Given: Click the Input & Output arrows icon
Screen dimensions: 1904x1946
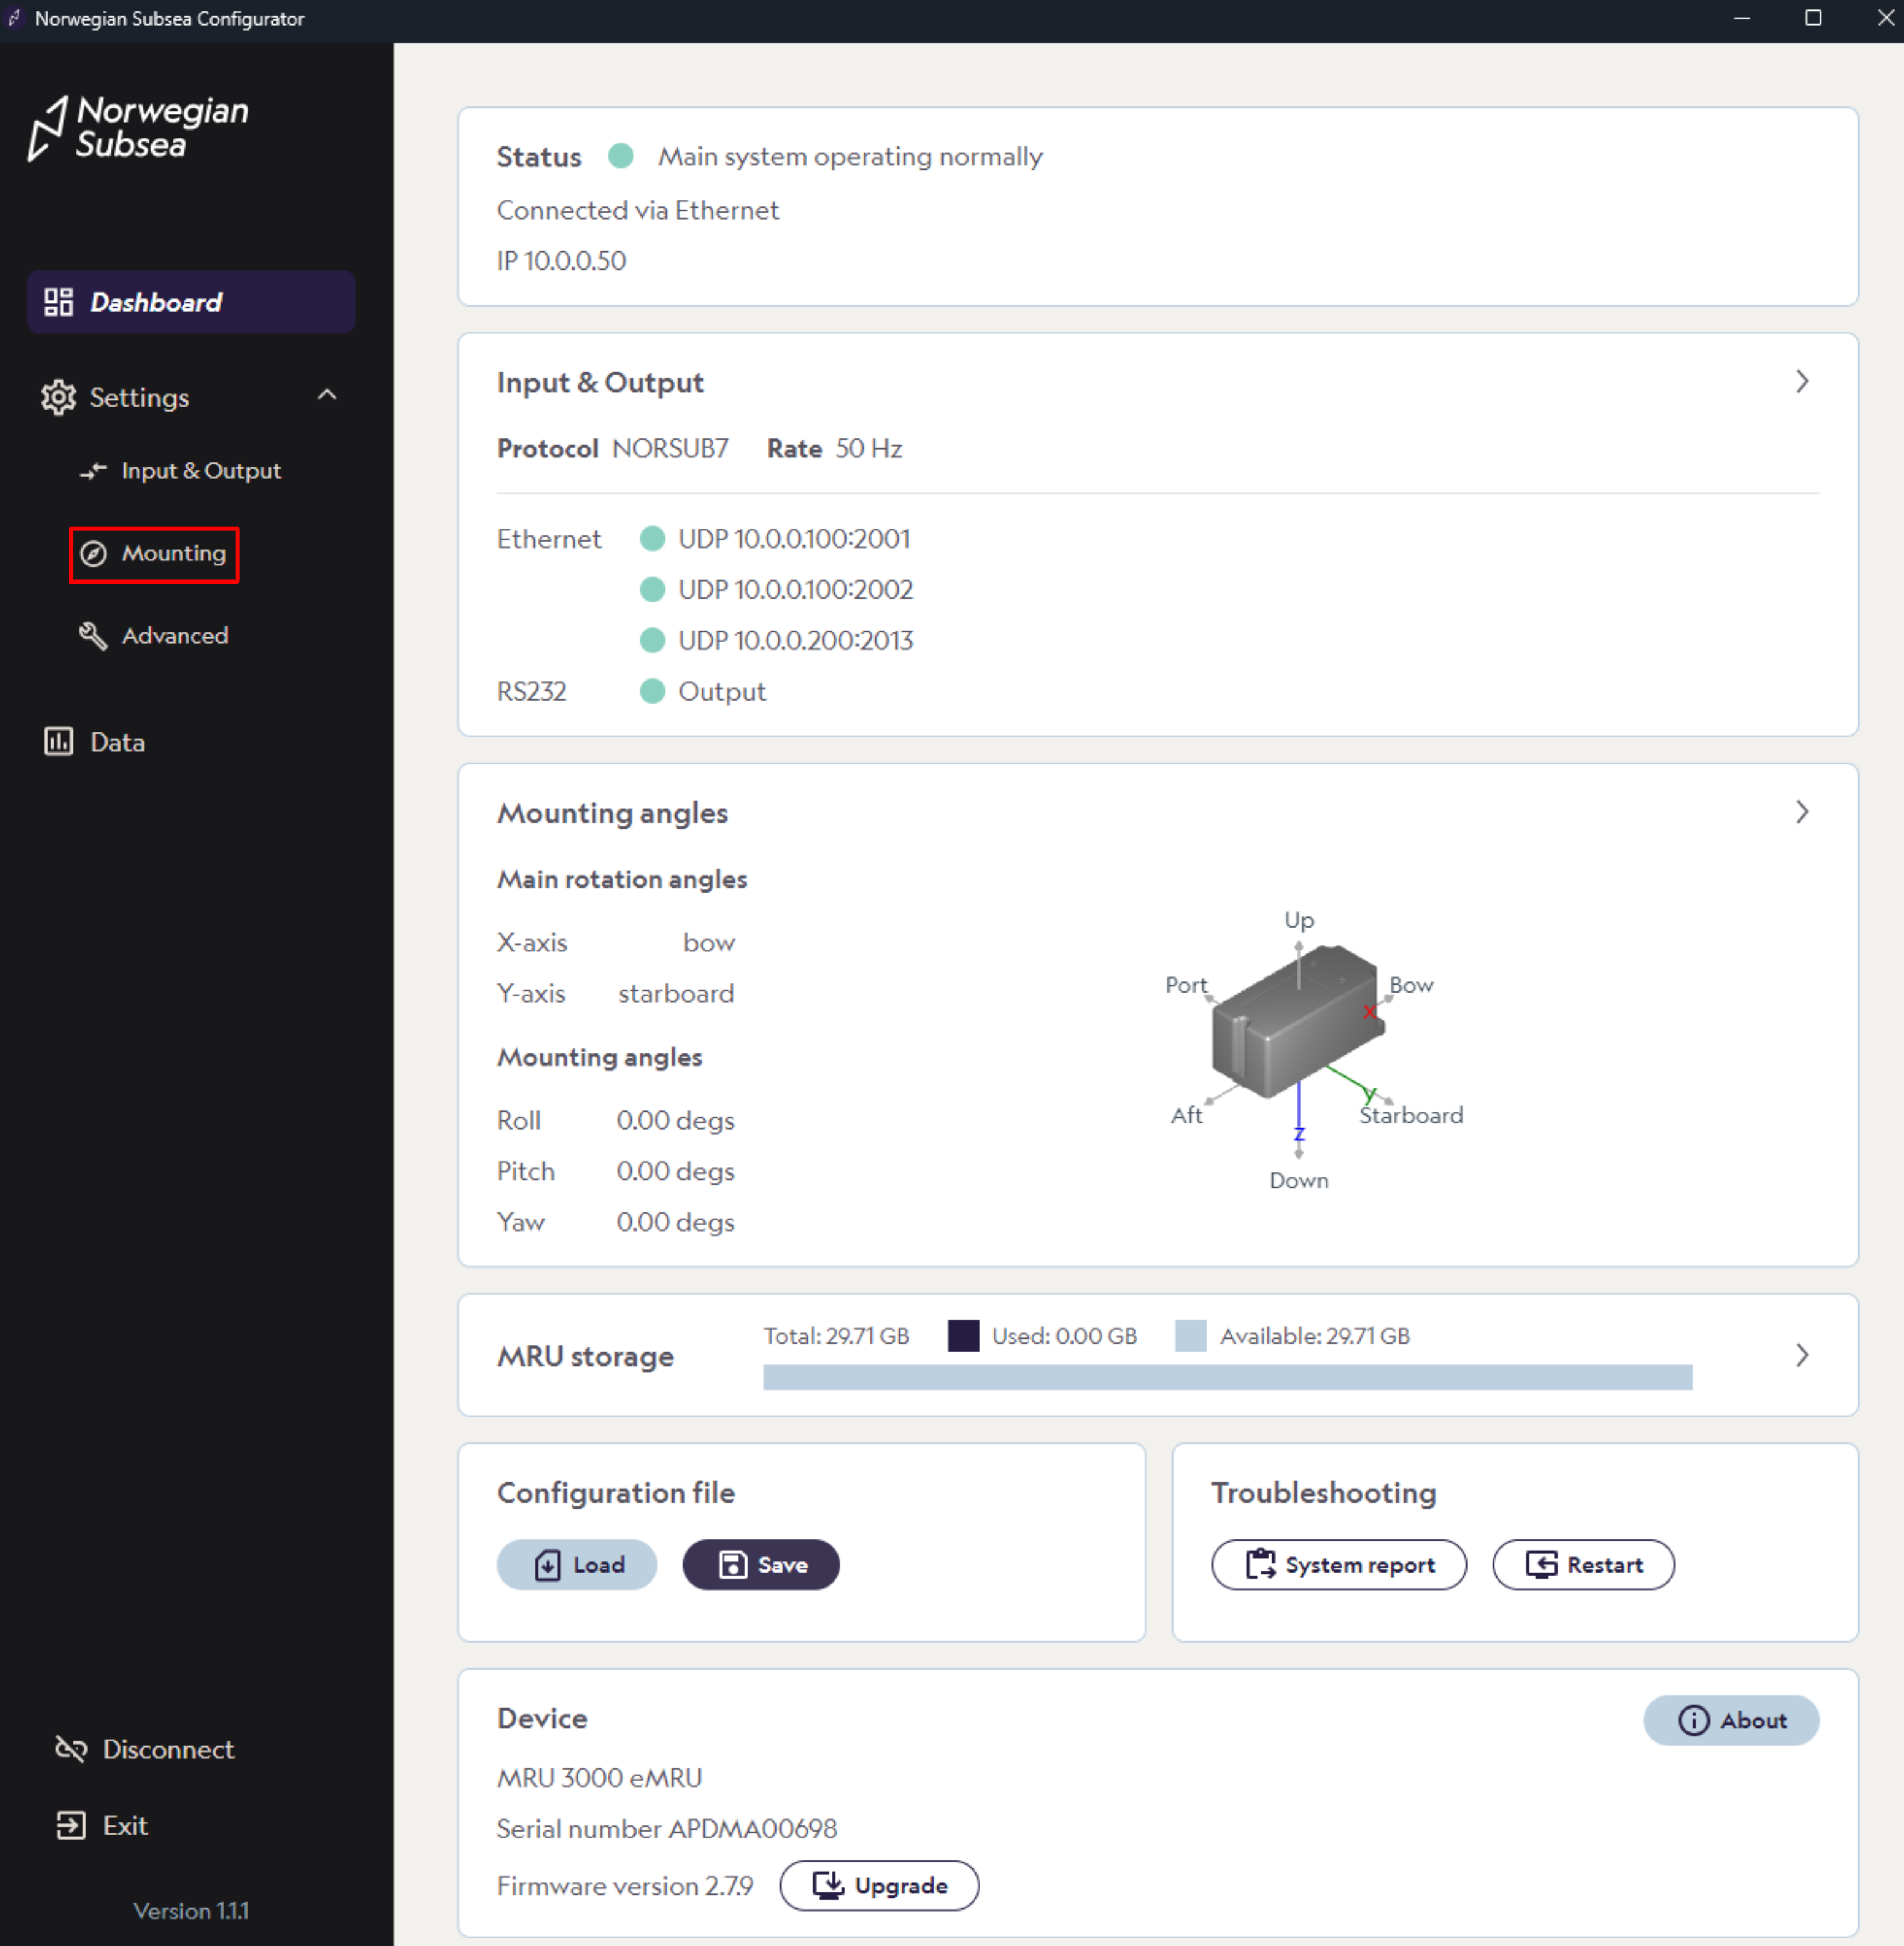Looking at the screenshot, I should click(93, 470).
